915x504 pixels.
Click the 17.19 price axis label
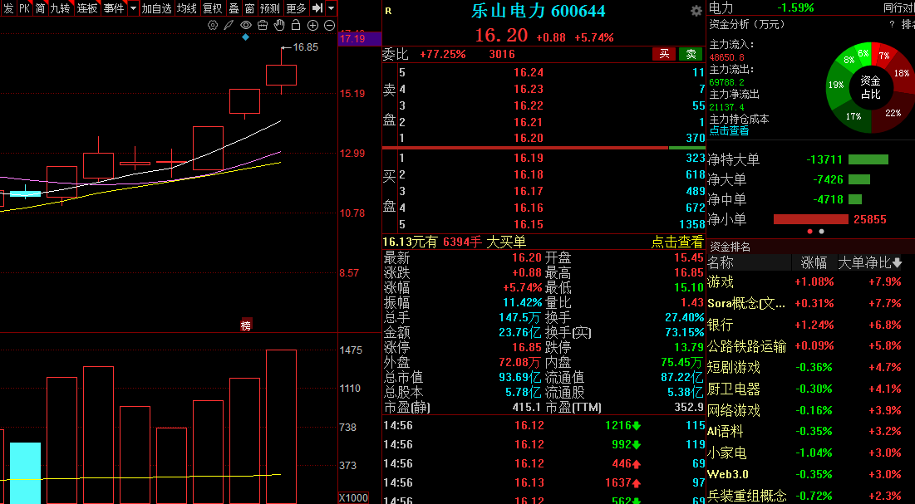[x=352, y=39]
